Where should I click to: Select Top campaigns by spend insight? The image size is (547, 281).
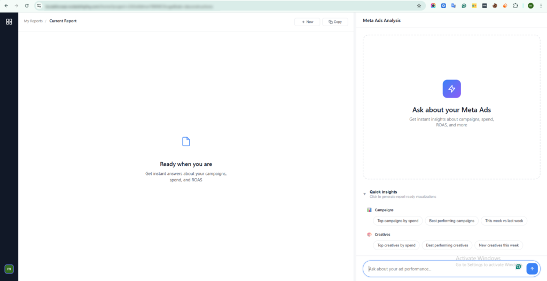tap(397, 221)
